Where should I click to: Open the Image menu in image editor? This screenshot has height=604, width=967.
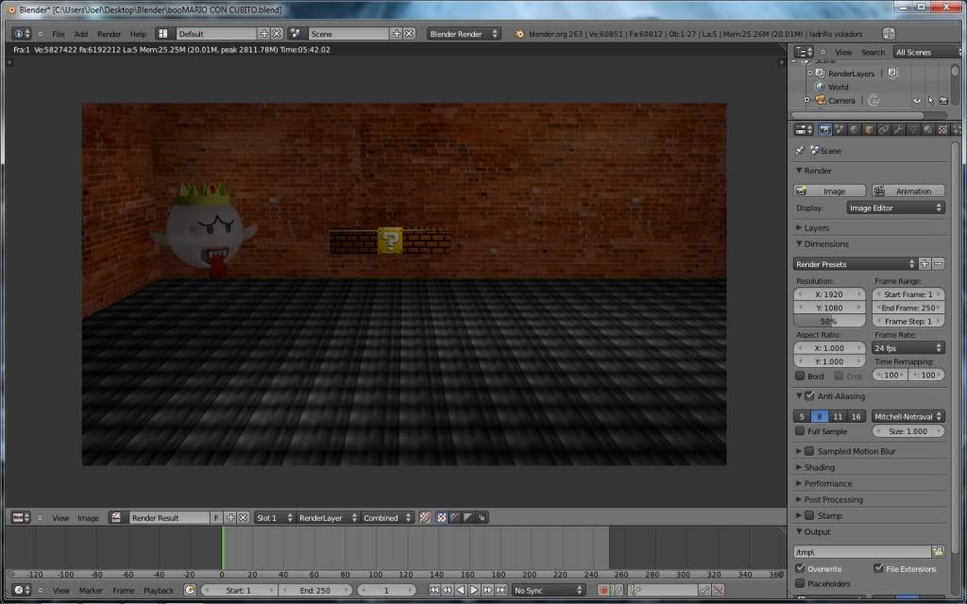[88, 518]
